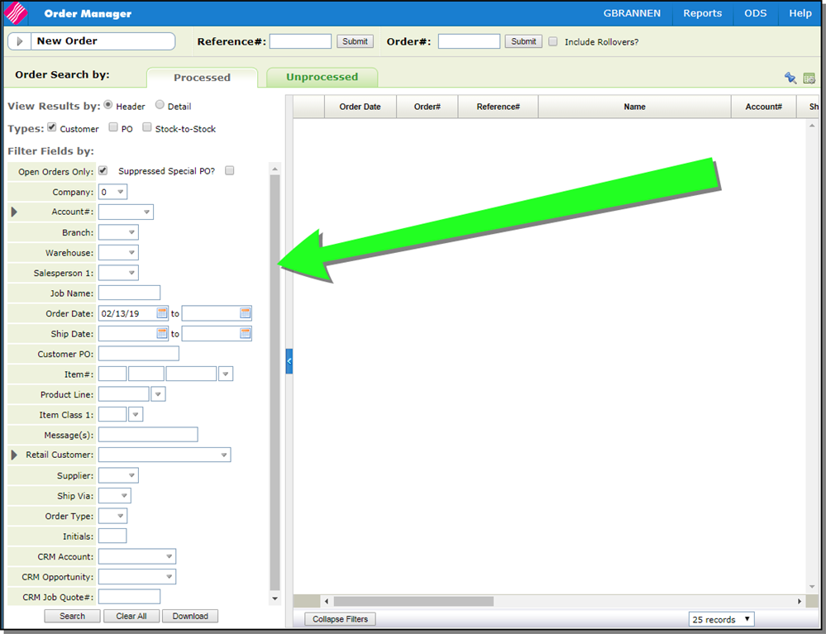Click the CRM Job Quote# field

(129, 597)
